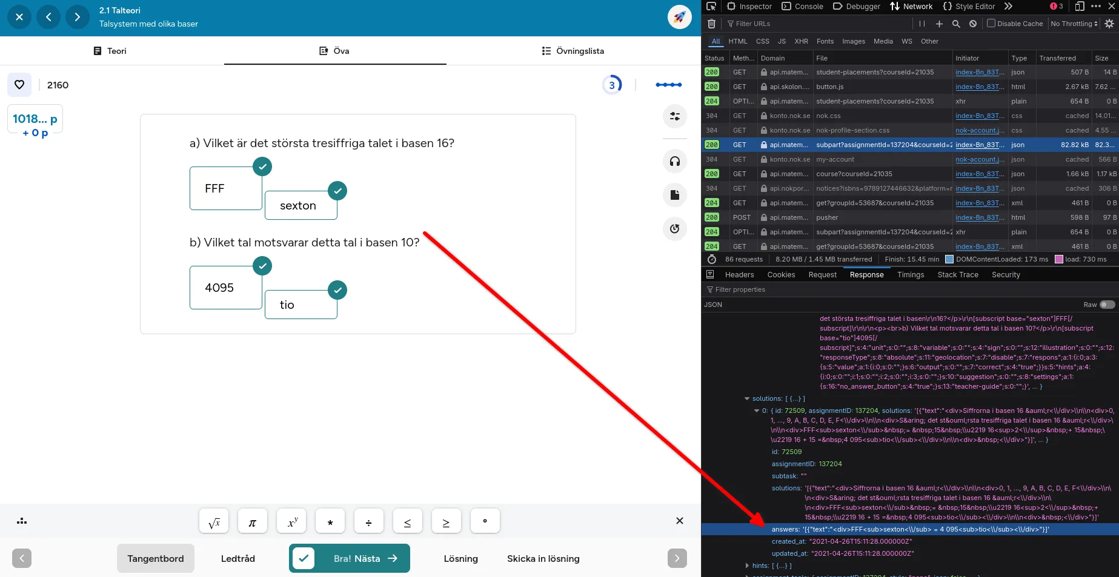
Task: Click the element picker icon in devtools
Action: 711,7
